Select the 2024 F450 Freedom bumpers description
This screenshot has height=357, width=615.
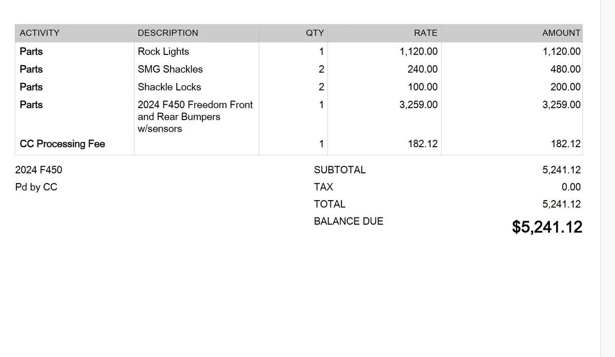click(x=195, y=116)
